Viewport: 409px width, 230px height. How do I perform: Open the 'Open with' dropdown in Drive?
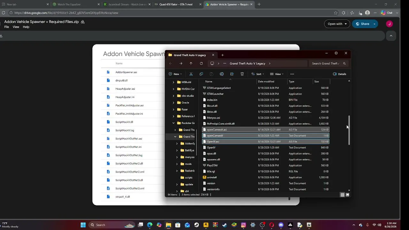click(337, 24)
